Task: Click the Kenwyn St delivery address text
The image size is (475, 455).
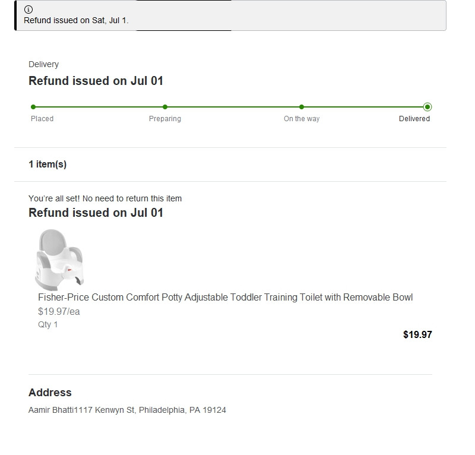Action: [x=127, y=410]
